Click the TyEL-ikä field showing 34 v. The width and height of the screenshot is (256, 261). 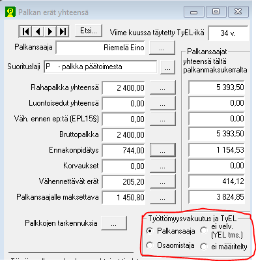click(228, 33)
